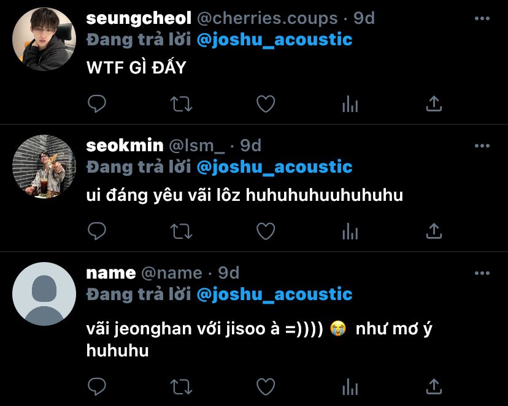Viewport: 508px width, 406px height.
Task: Share seokmin's tweet
Action: click(434, 231)
